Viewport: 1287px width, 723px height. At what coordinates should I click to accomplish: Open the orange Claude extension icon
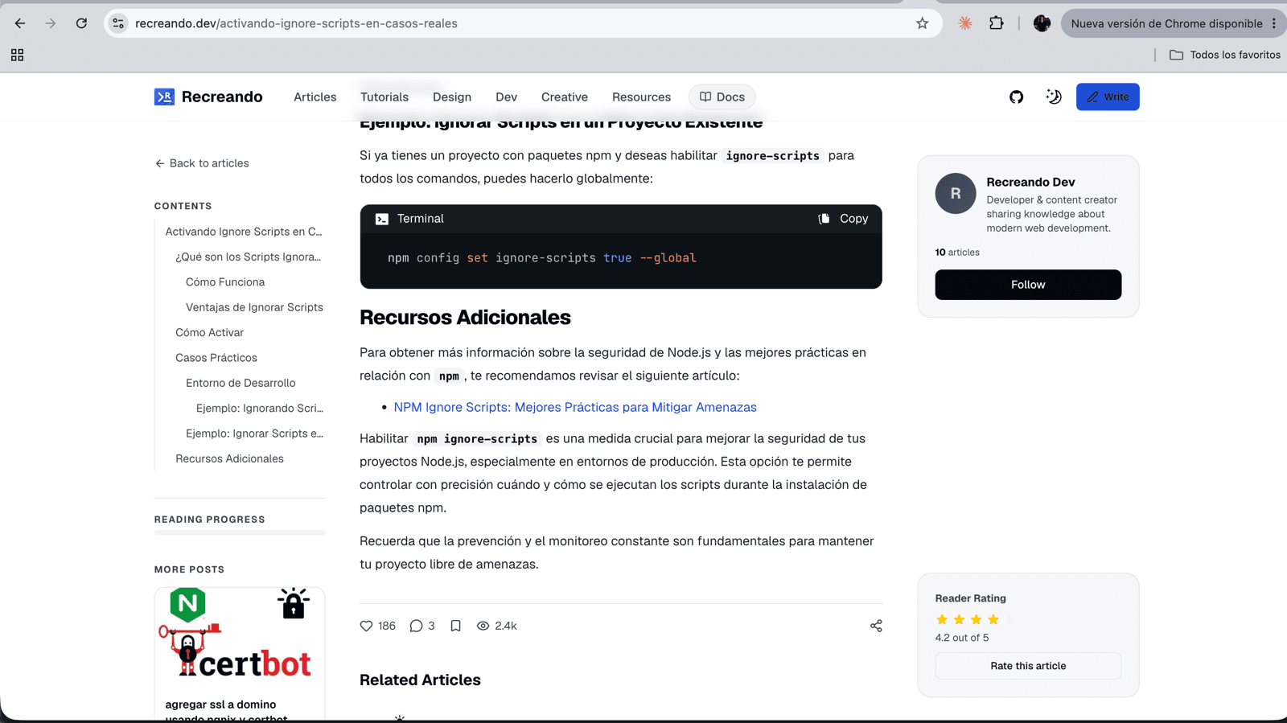click(x=965, y=23)
